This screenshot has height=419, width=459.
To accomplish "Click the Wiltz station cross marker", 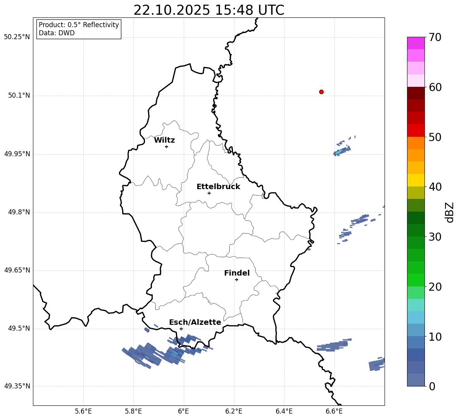I will [x=166, y=147].
